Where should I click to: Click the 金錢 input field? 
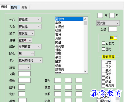113,29
